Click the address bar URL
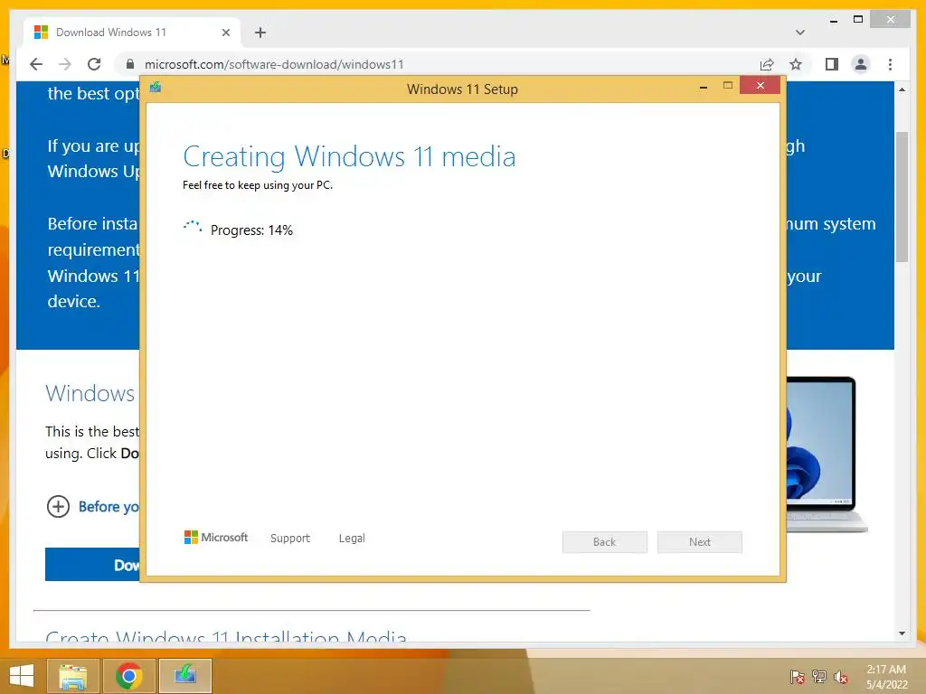Viewport: 926px width, 694px height. pos(274,64)
